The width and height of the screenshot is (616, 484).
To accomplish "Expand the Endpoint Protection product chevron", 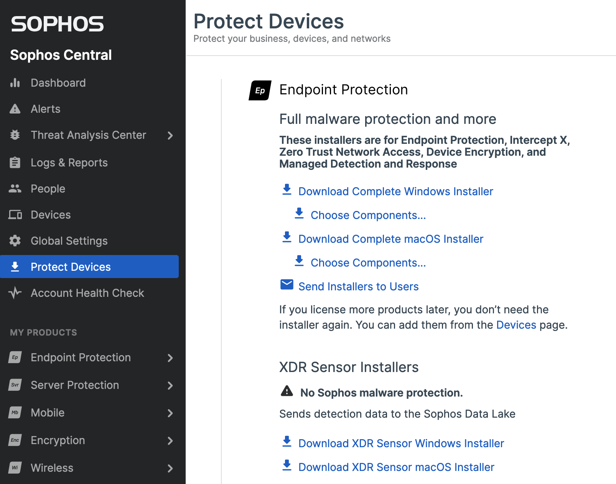I will (170, 358).
